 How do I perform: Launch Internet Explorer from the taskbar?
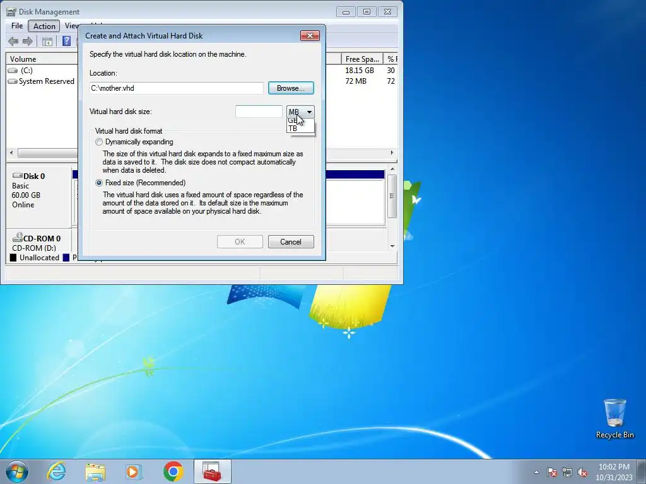[x=56, y=471]
